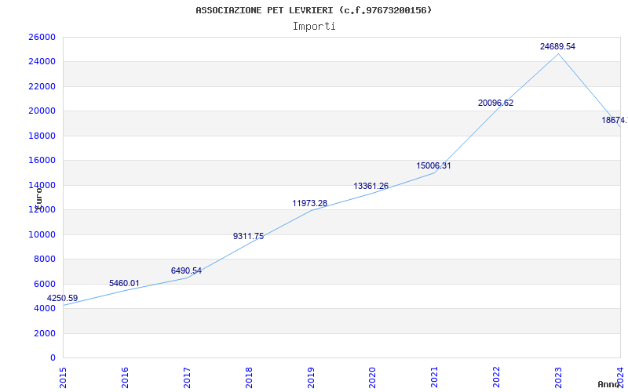This screenshot has width=628, height=392.
Task: Click the 22000 y-axis value
Action: (42, 86)
